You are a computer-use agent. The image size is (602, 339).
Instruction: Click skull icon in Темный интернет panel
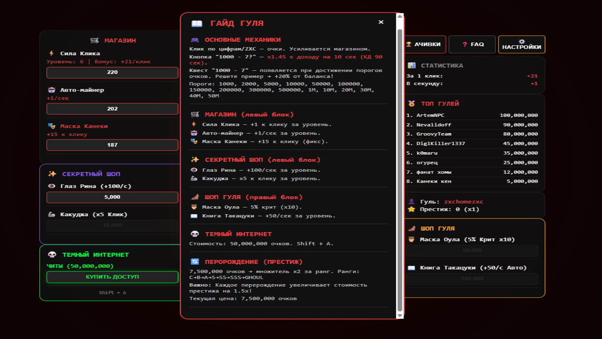click(52, 255)
